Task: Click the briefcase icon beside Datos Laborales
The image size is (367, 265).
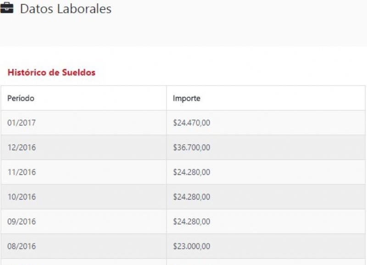Action: pyautogui.click(x=7, y=8)
